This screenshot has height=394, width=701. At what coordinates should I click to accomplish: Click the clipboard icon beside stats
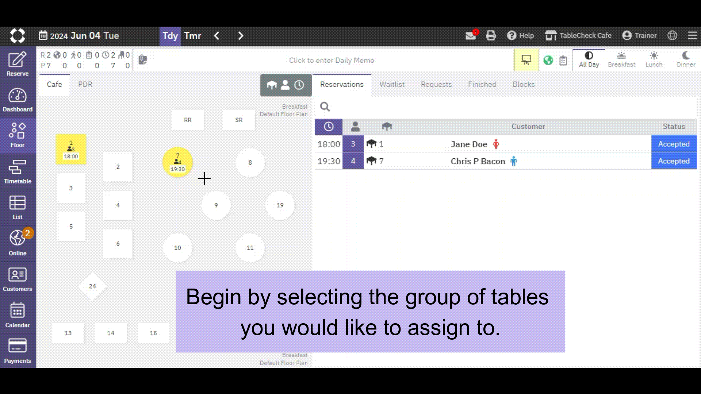(143, 59)
